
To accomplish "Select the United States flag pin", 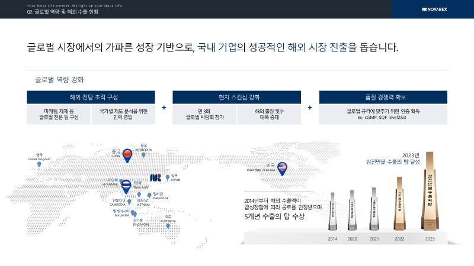I will tap(283, 168).
